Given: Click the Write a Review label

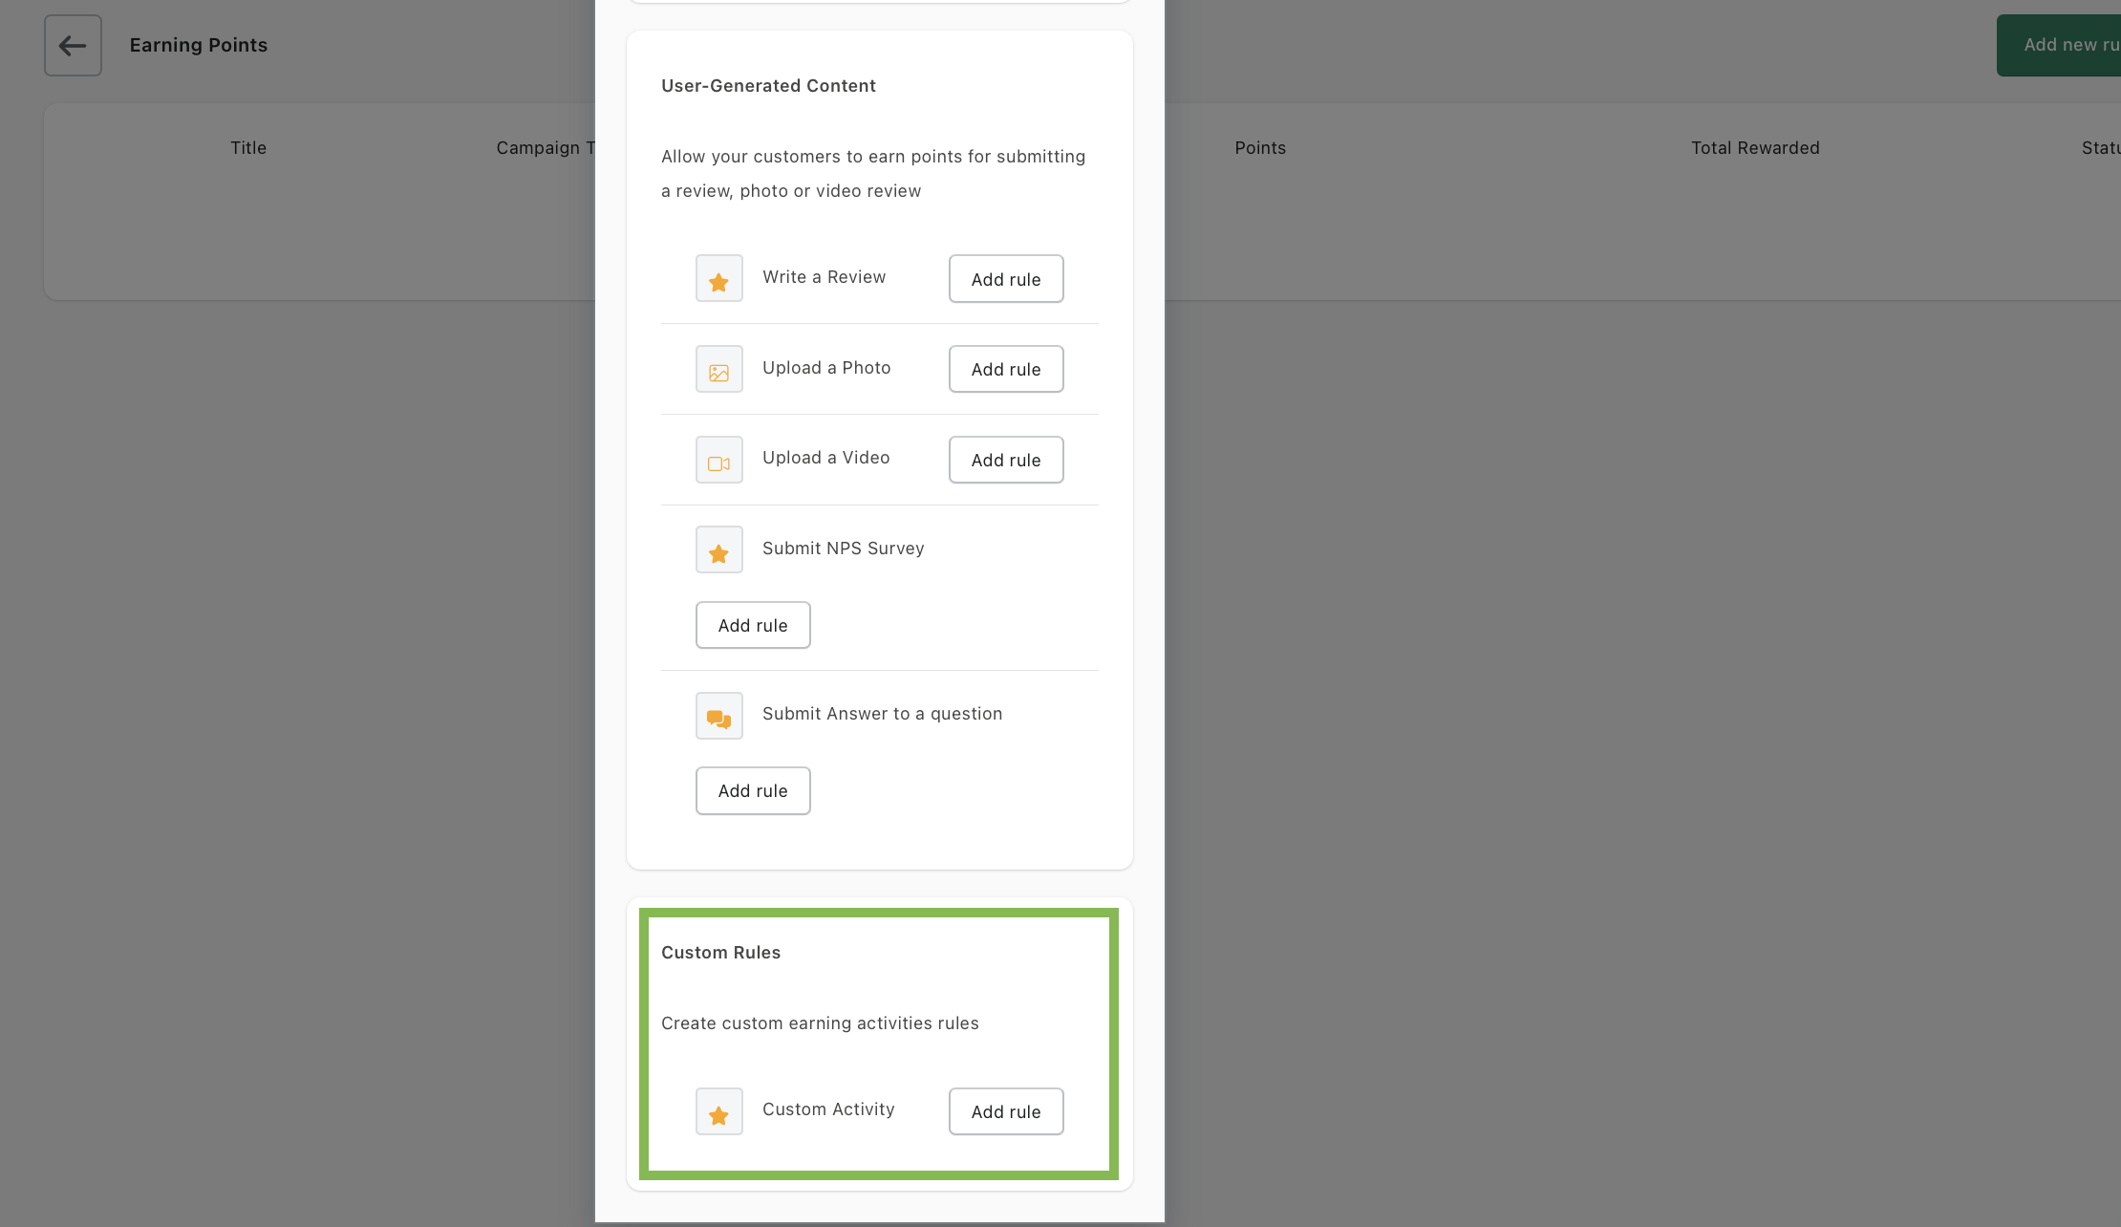Looking at the screenshot, I should (x=824, y=277).
